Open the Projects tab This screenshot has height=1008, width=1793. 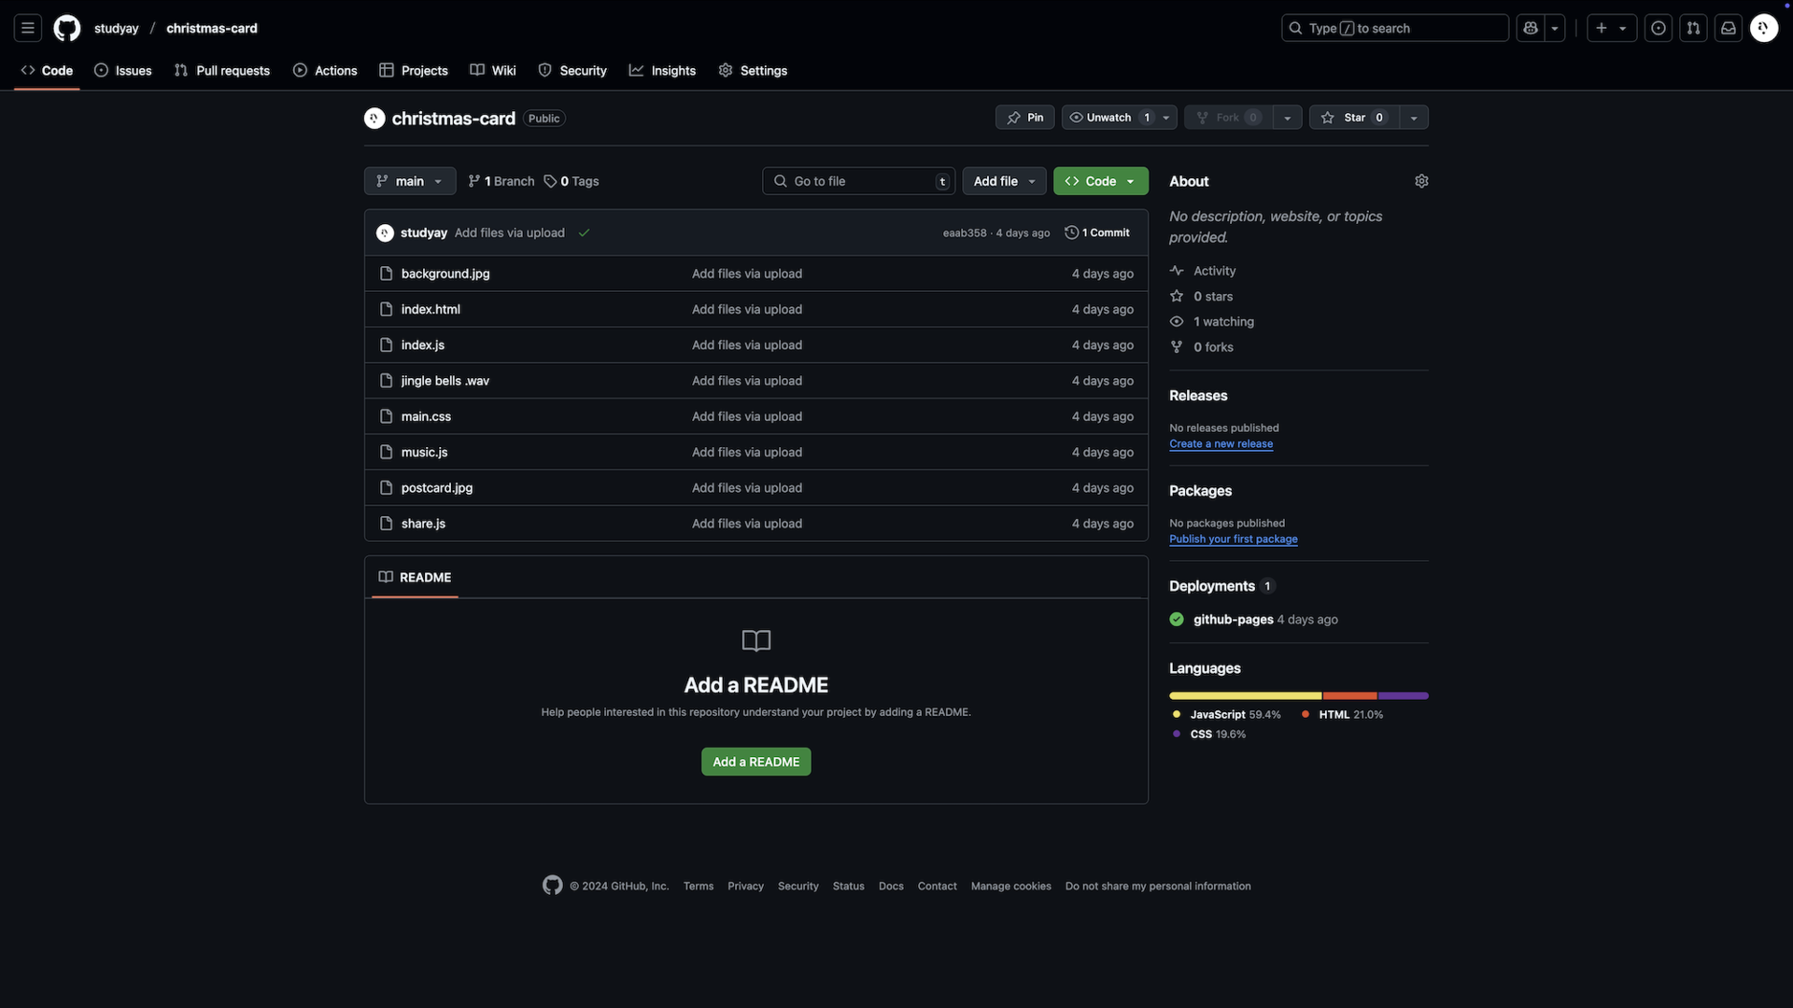pos(414,70)
